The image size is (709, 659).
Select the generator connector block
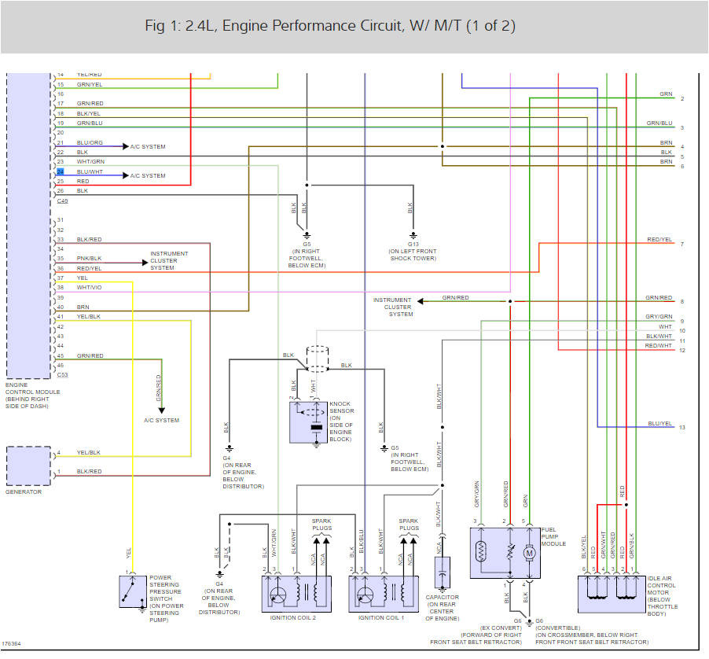[28, 466]
